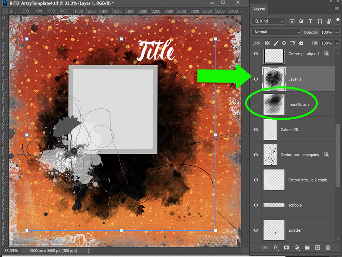Filter layers by adjustment layer icon

301,21
